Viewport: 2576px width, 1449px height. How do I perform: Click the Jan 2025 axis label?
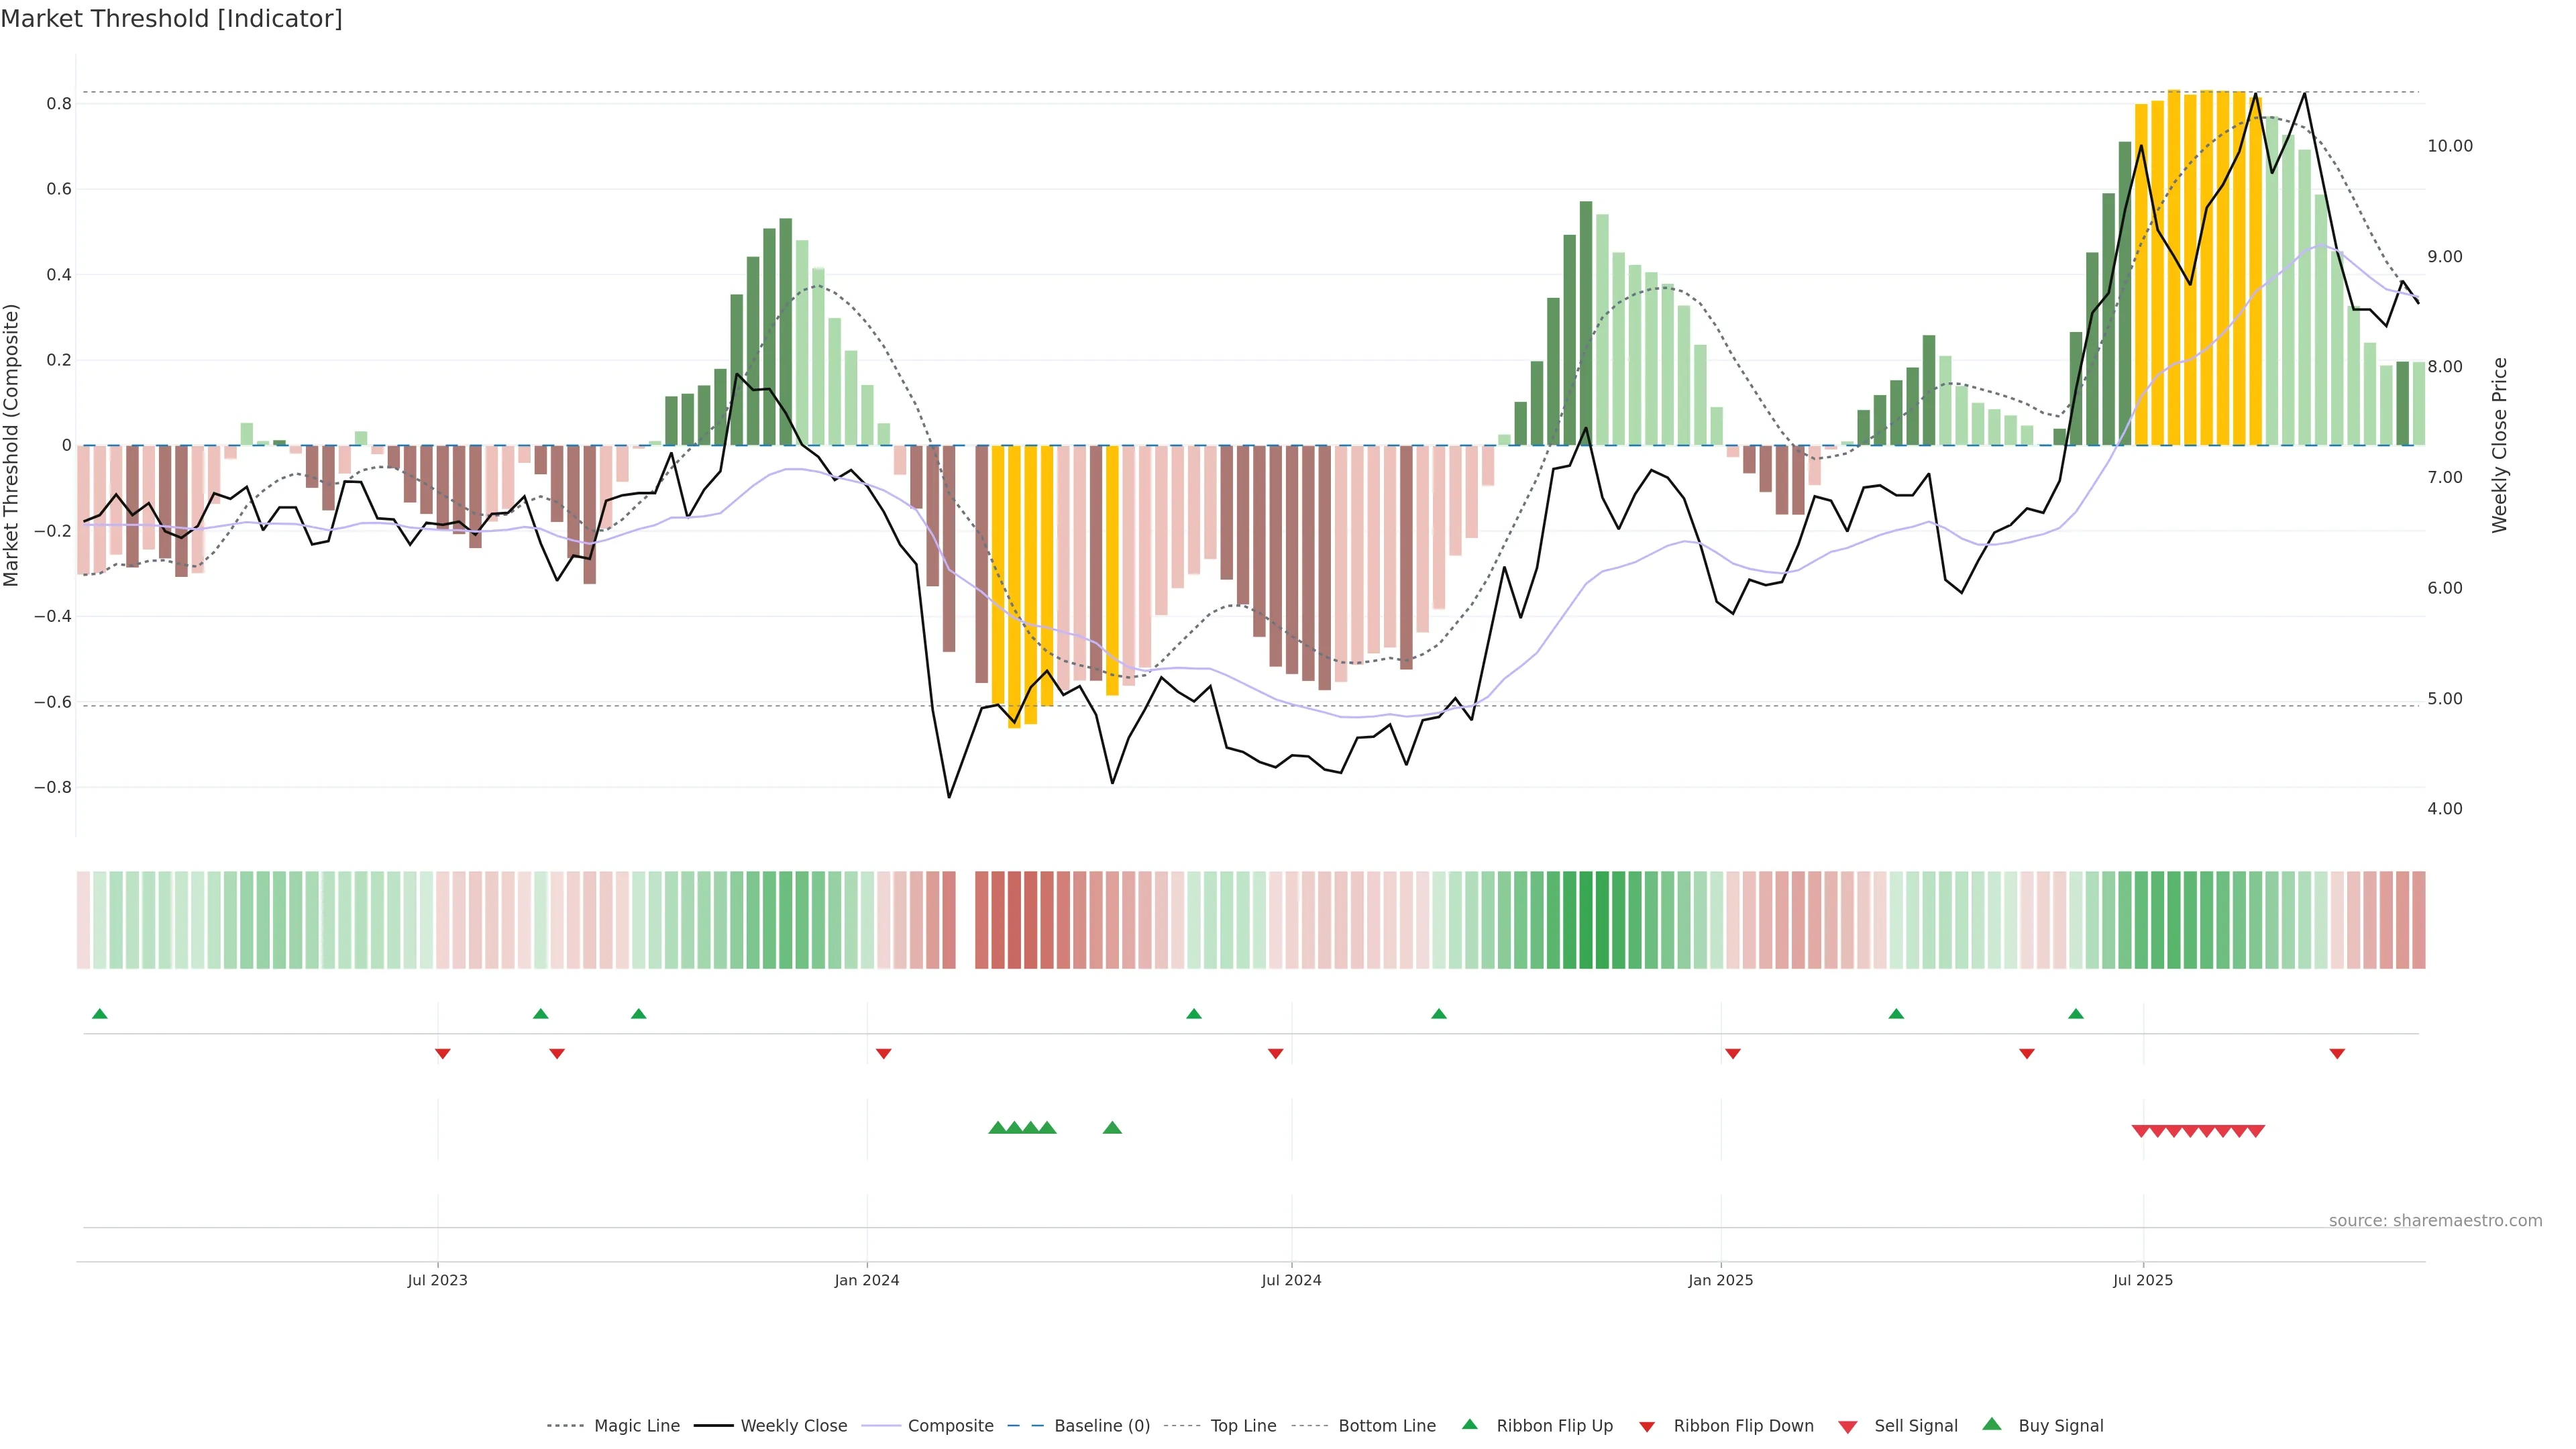pos(1720,1280)
